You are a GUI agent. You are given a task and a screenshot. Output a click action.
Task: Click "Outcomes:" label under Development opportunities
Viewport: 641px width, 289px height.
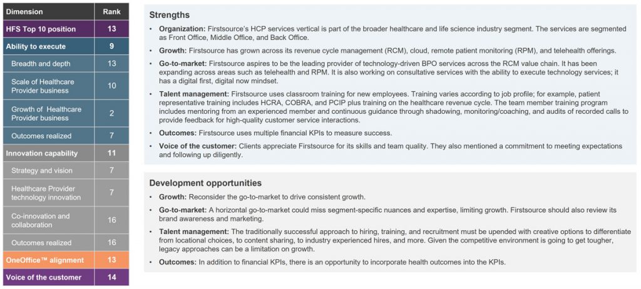[178, 262]
